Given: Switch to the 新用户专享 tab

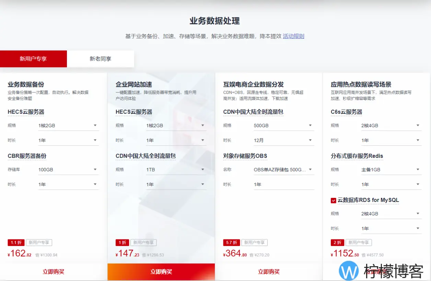Looking at the screenshot, I should pyautogui.click(x=33, y=59).
